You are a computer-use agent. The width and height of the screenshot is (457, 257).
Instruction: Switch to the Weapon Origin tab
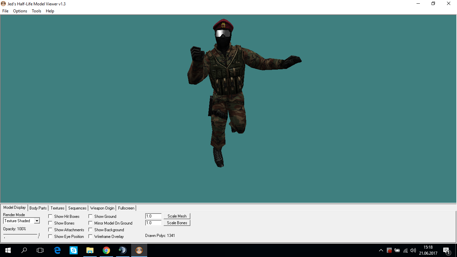[x=102, y=208]
